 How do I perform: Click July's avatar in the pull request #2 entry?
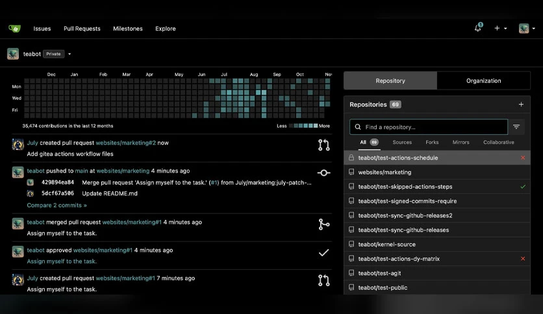[18, 144]
